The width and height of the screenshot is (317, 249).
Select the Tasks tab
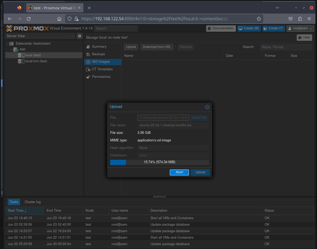point(14,202)
